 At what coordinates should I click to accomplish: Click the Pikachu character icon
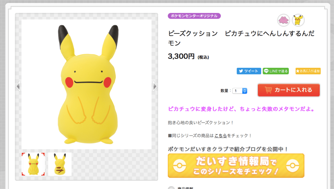click(x=298, y=20)
